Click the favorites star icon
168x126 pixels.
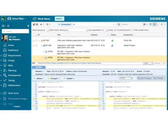click(x=8, y=26)
